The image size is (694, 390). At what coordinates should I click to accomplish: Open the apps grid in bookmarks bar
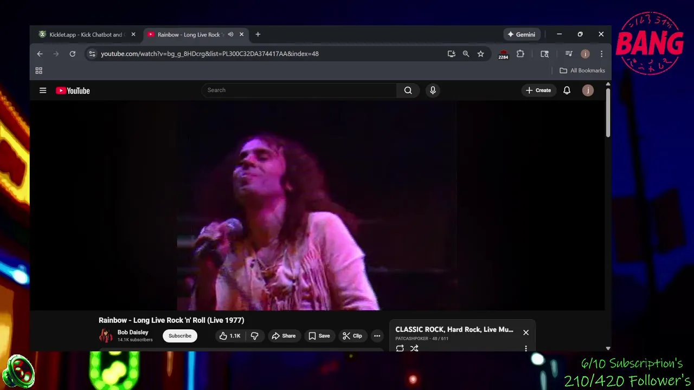(x=38, y=70)
